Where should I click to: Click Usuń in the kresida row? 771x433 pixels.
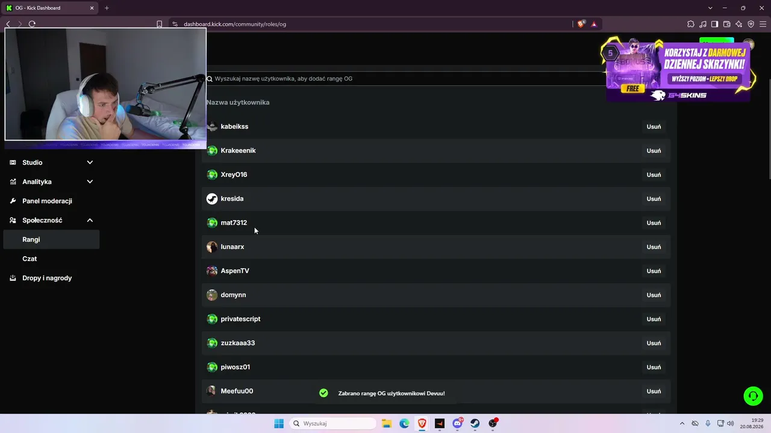pyautogui.click(x=654, y=198)
